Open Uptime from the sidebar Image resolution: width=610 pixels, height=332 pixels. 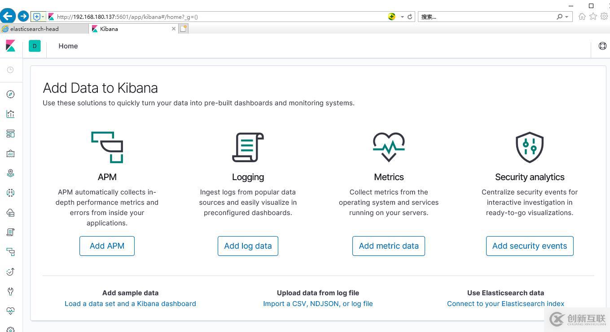(10, 272)
